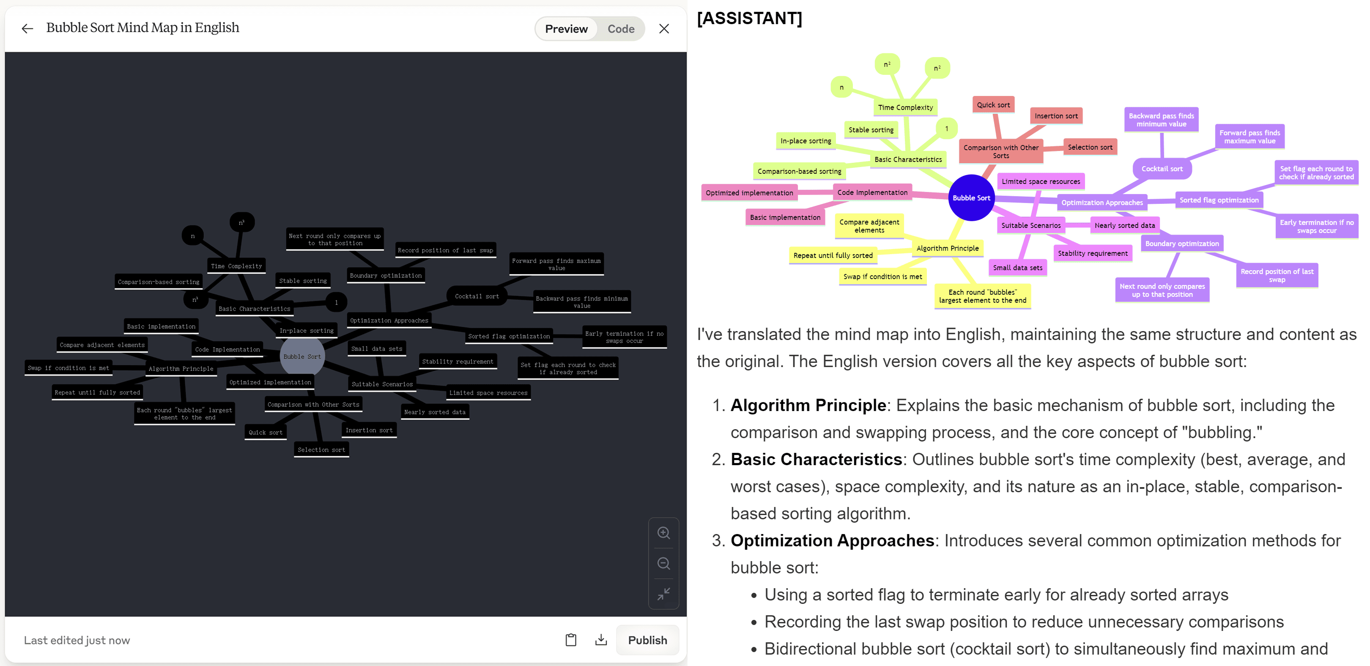Image resolution: width=1370 pixels, height=666 pixels.
Task: Click Swap if condition is met dark node
Action: 68,368
